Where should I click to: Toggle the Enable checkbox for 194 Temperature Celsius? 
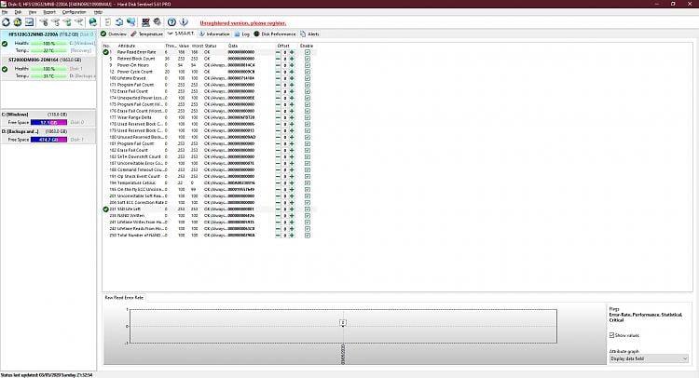click(308, 183)
